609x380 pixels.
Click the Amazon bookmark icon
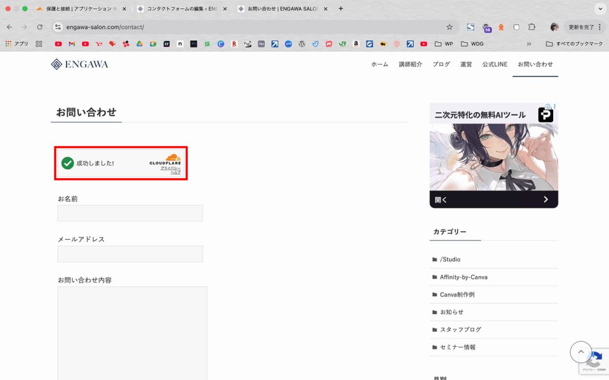pyautogui.click(x=356, y=44)
